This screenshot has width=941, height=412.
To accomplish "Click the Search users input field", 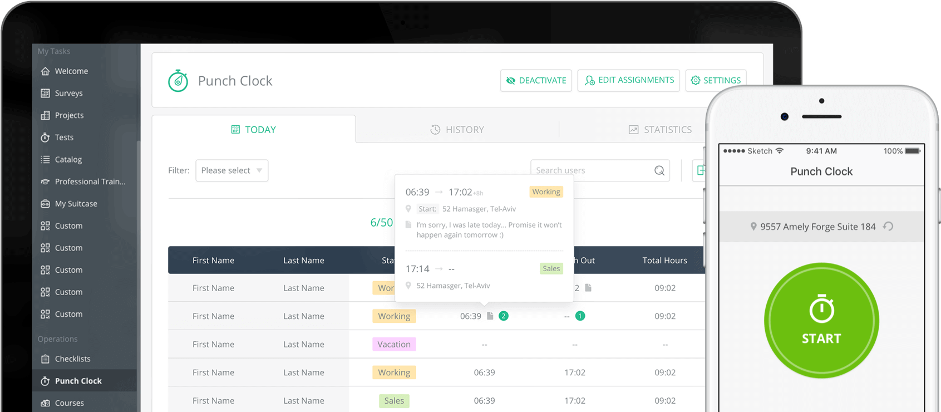I will coord(593,170).
